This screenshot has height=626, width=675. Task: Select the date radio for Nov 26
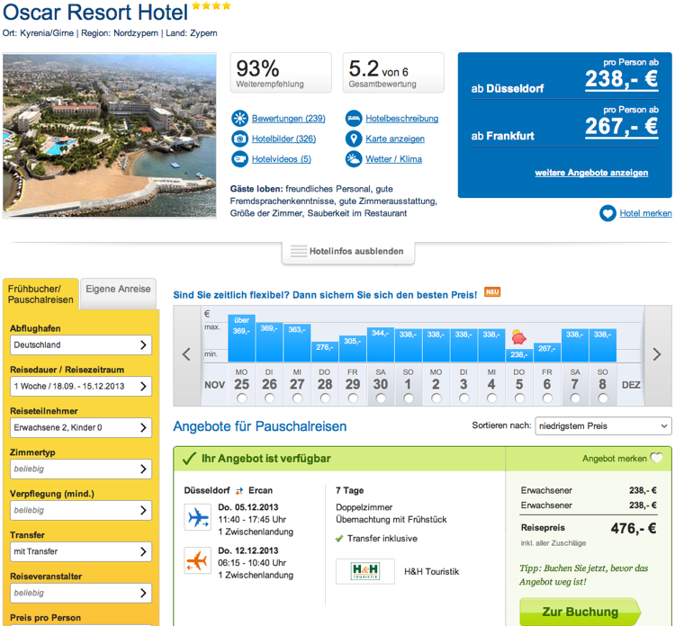tap(269, 398)
